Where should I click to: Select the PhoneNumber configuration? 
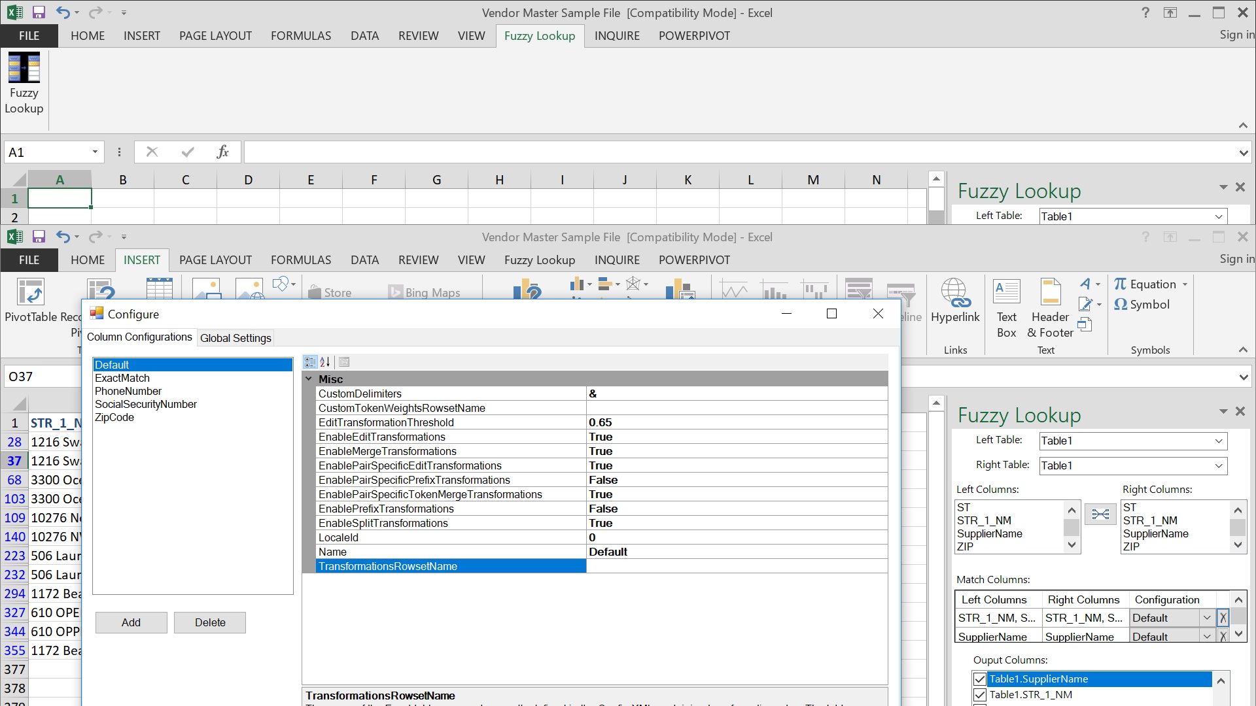coord(128,391)
